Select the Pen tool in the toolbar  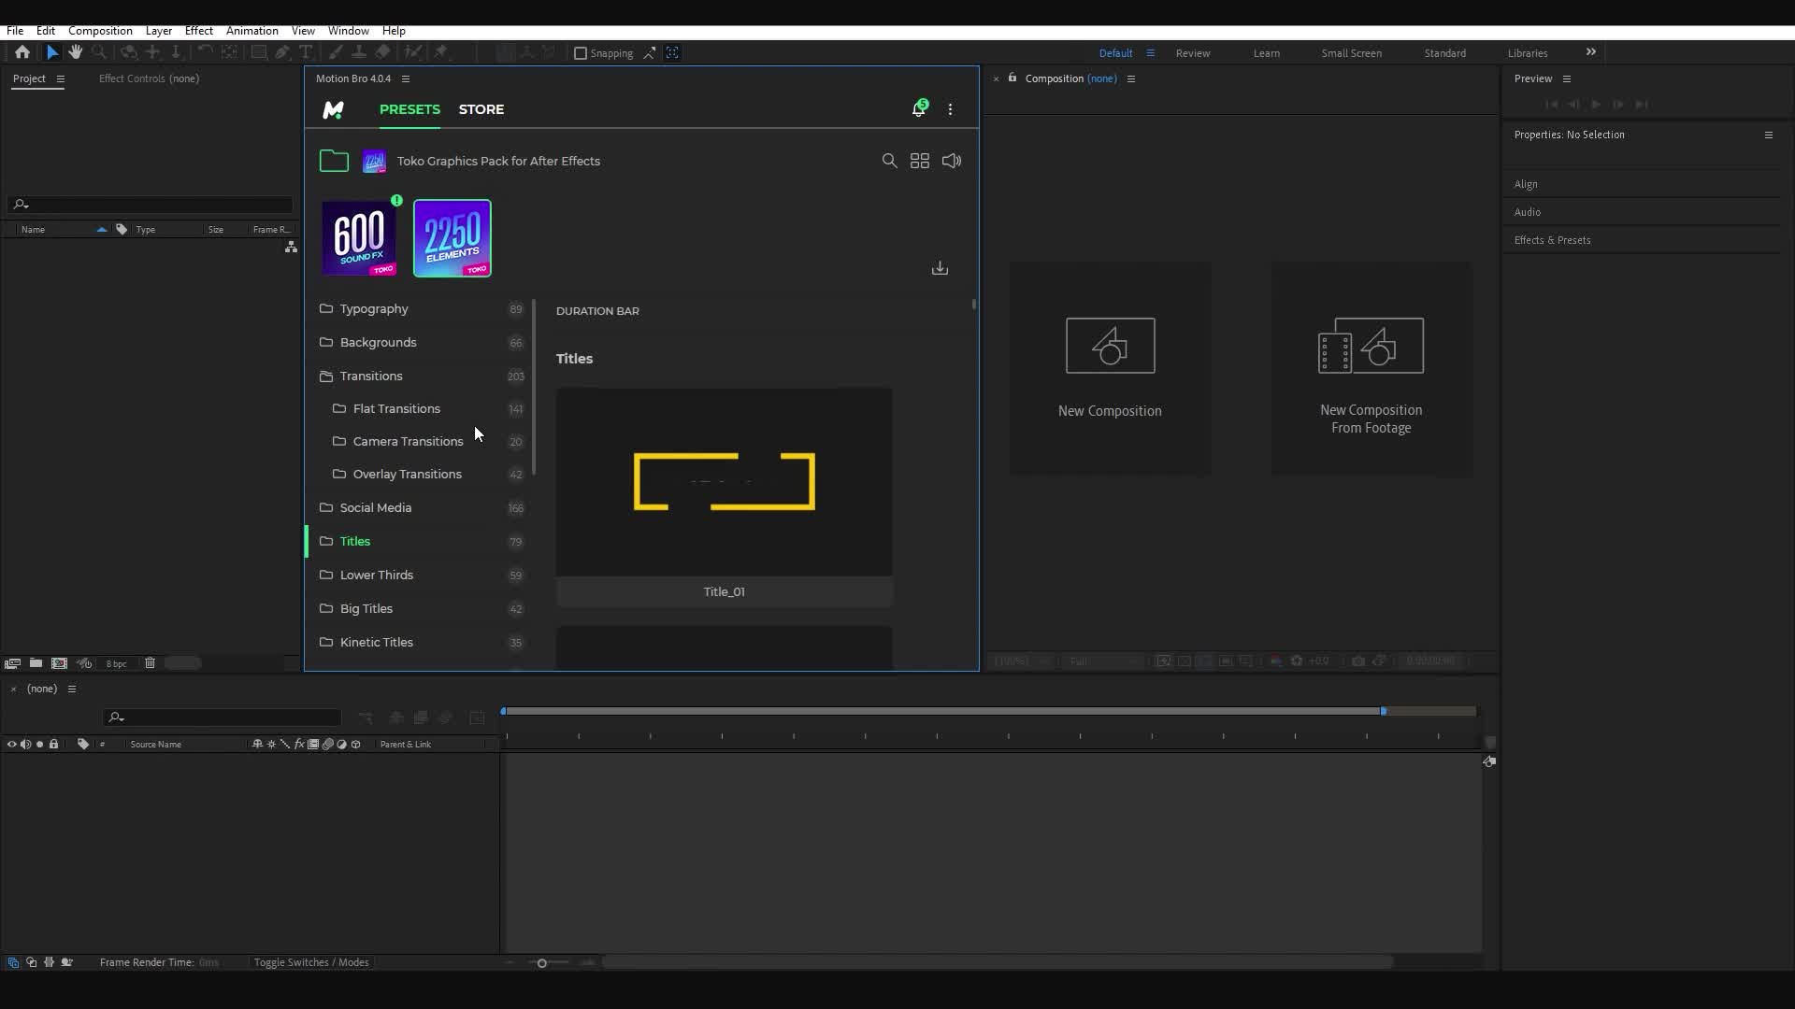[282, 52]
